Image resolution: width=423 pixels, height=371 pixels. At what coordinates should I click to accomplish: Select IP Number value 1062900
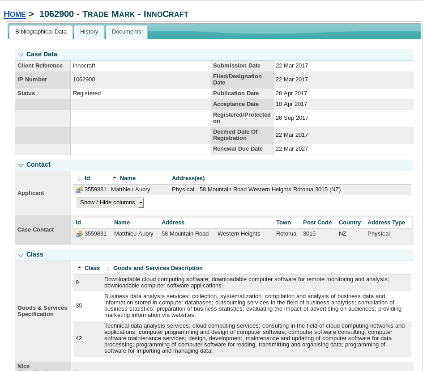pos(84,80)
